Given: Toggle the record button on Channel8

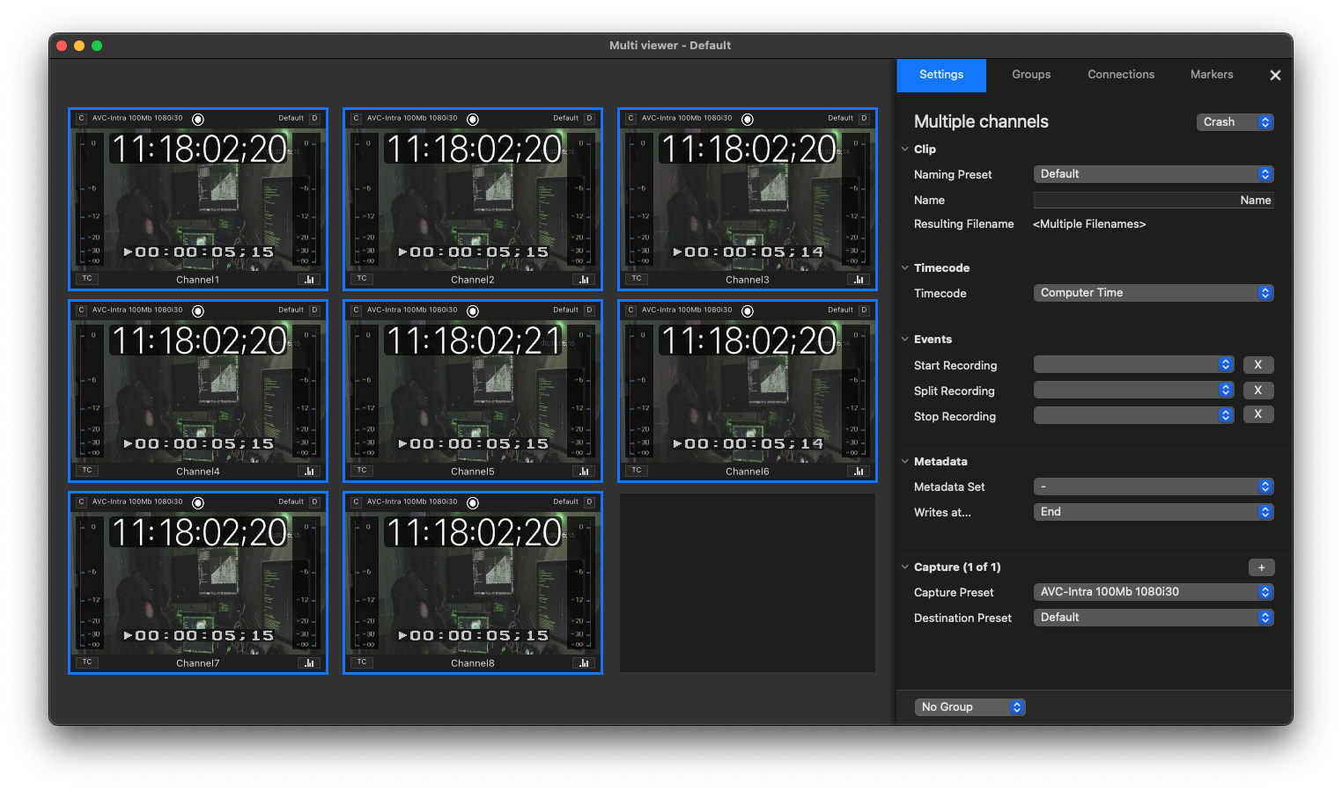Looking at the screenshot, I should (x=473, y=503).
